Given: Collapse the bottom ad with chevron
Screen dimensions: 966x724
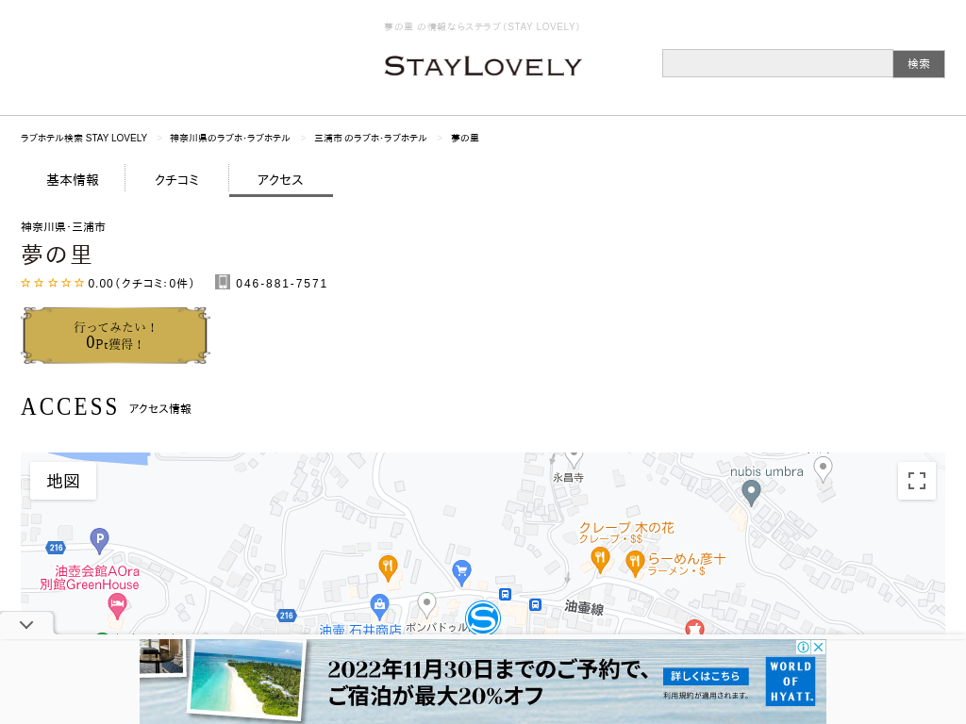Looking at the screenshot, I should [x=26, y=624].
